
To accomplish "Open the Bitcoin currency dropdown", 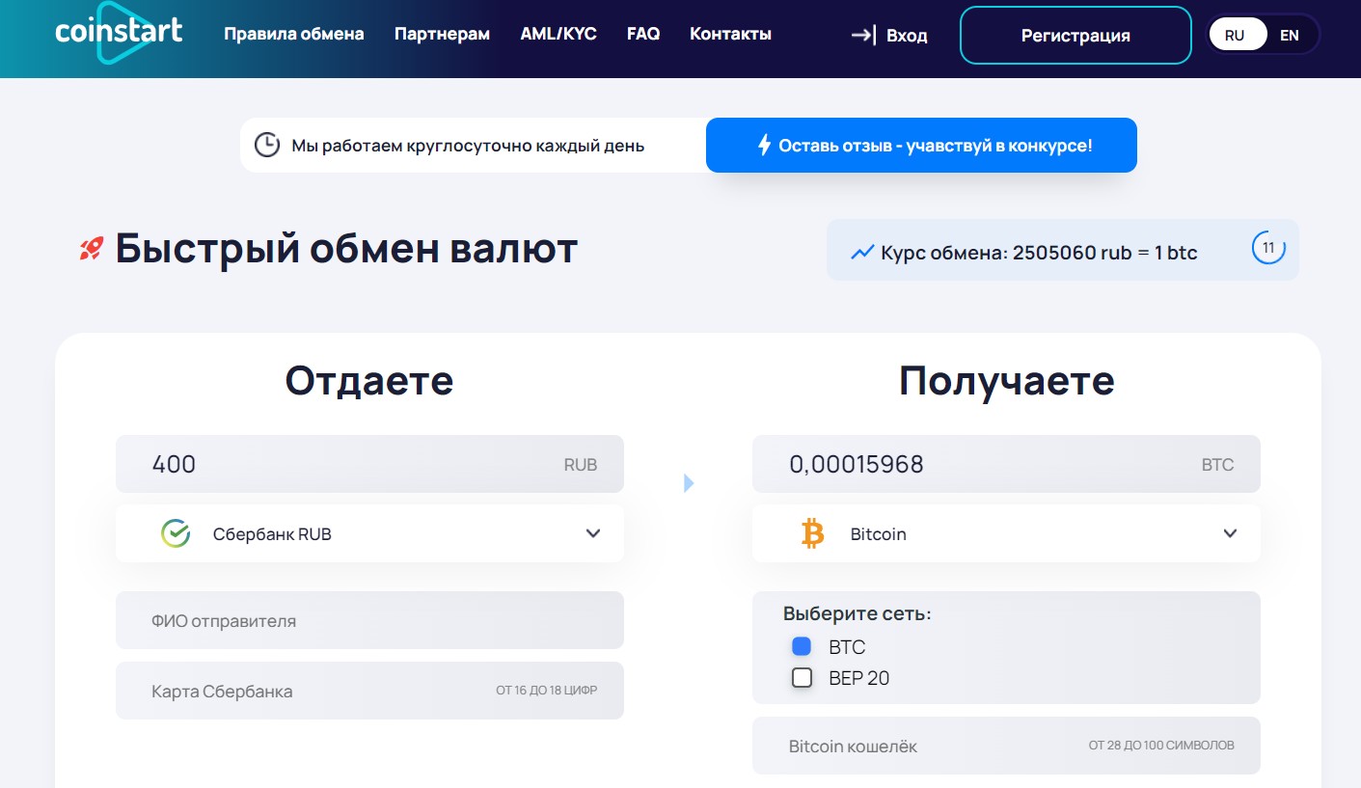I will pos(1006,533).
